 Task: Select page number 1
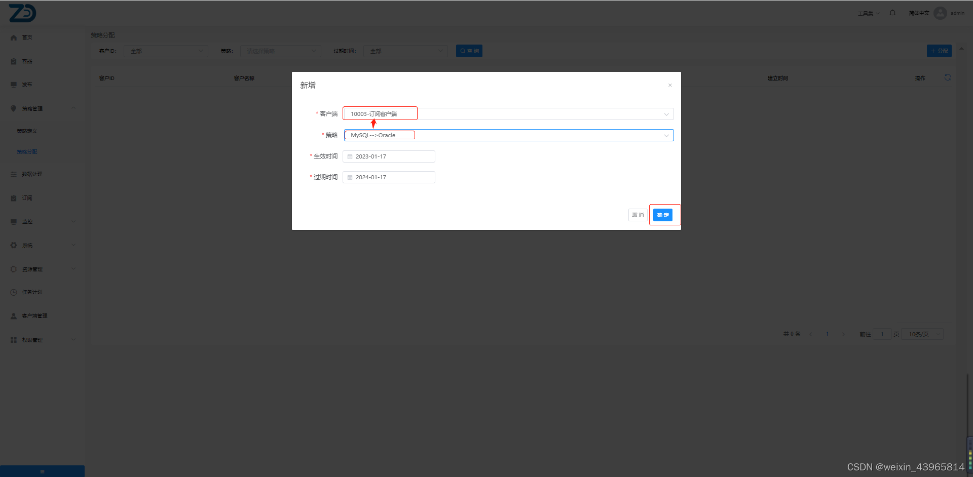(827, 334)
